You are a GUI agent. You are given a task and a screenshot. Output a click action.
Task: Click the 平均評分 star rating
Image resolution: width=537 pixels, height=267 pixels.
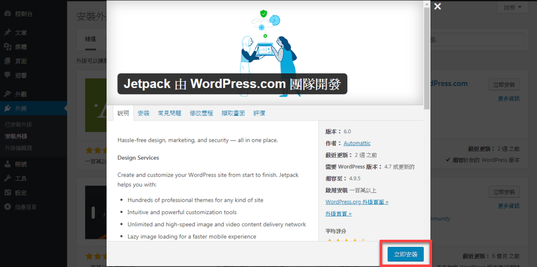pos(346,241)
